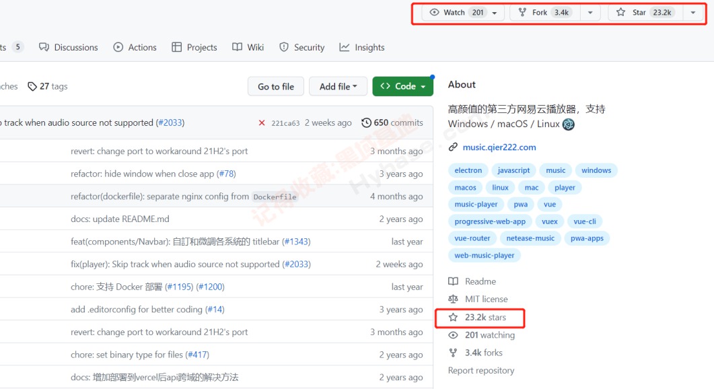The width and height of the screenshot is (714, 389).
Task: Open pull request #1343 link
Action: pos(297,242)
